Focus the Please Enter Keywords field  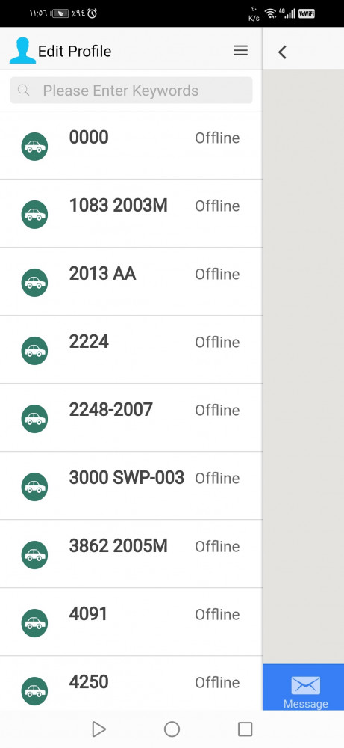131,91
